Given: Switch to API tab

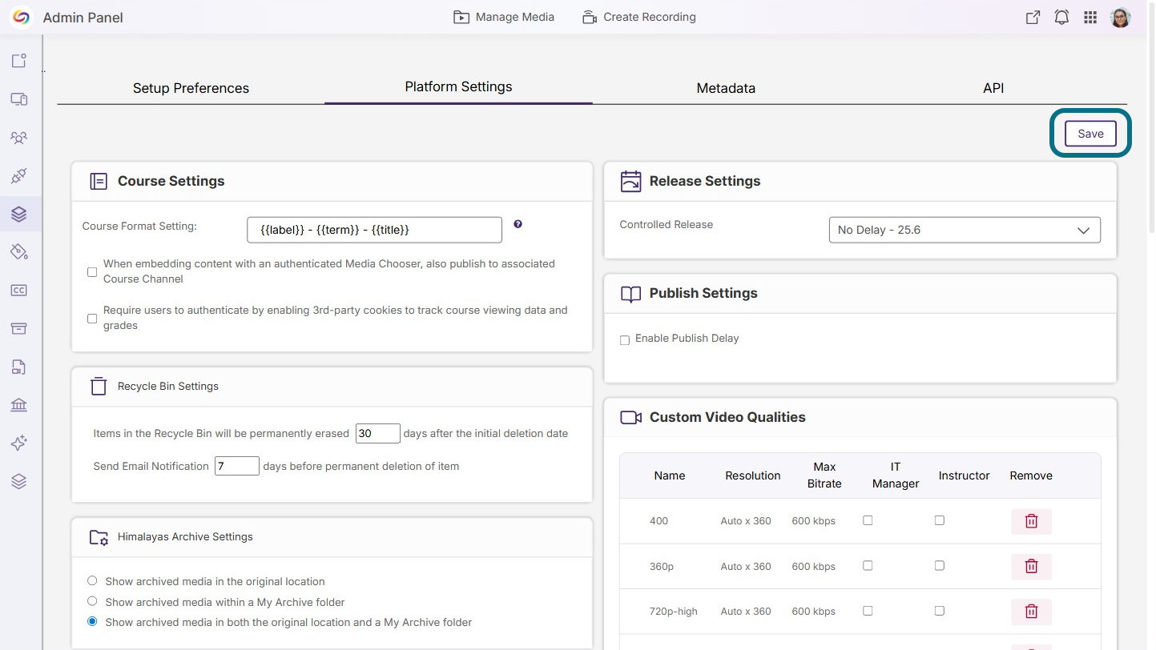Looking at the screenshot, I should tap(993, 88).
